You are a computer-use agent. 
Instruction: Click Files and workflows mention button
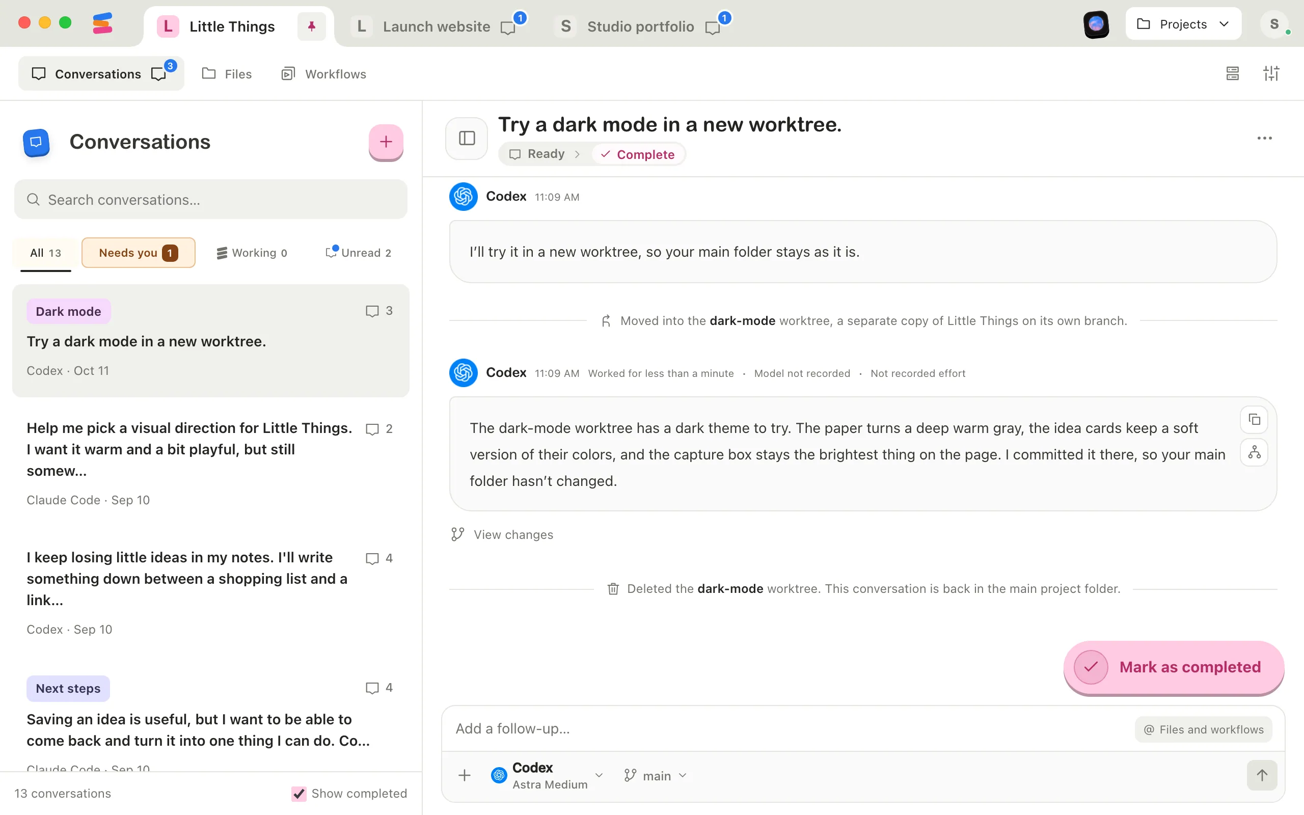1203,729
